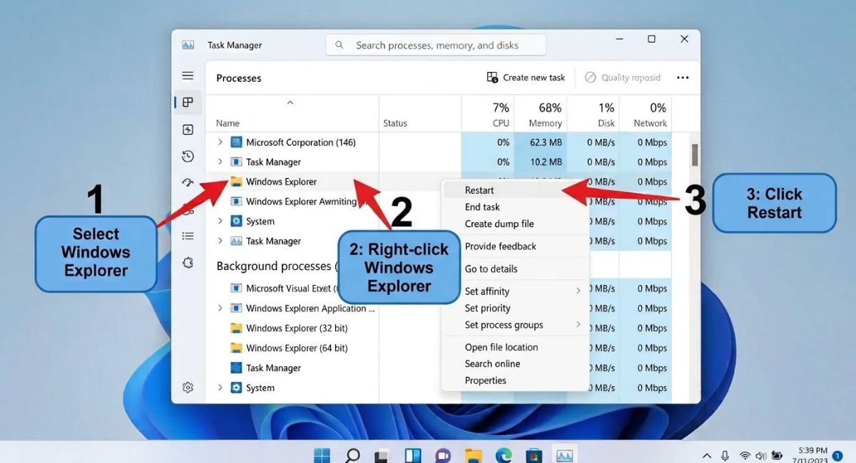Expand the System process above Background processes

pyautogui.click(x=220, y=221)
